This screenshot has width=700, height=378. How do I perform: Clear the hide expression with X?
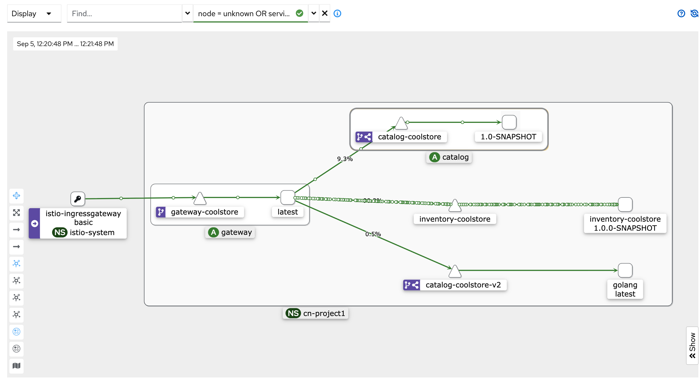pos(324,13)
